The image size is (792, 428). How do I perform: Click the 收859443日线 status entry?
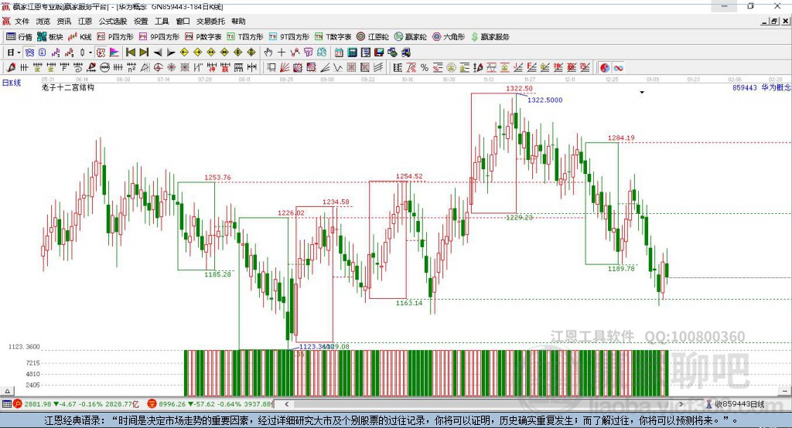pos(735,404)
